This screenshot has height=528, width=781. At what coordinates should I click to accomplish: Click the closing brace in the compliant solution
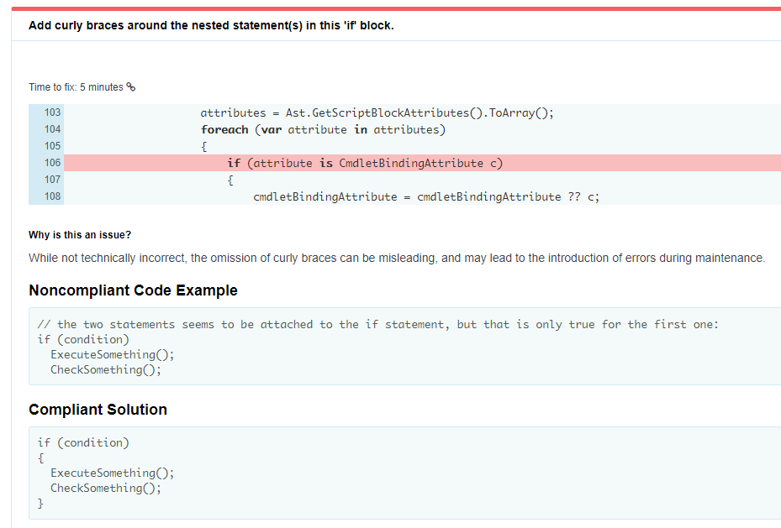click(x=40, y=504)
